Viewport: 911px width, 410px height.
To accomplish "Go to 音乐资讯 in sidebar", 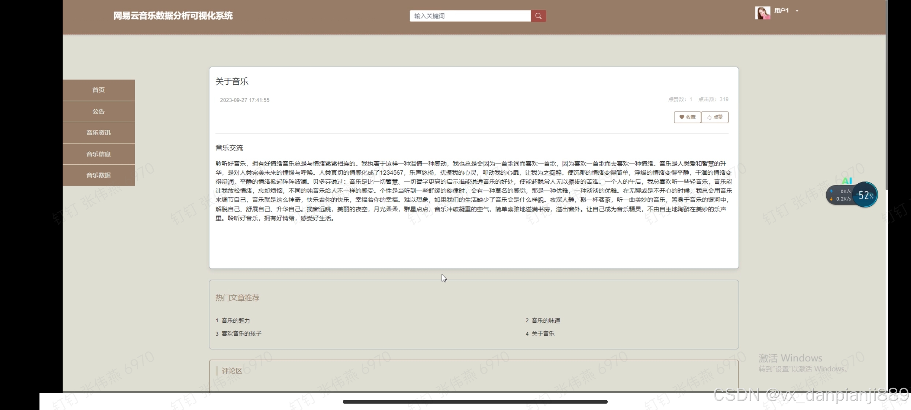I will coord(99,133).
